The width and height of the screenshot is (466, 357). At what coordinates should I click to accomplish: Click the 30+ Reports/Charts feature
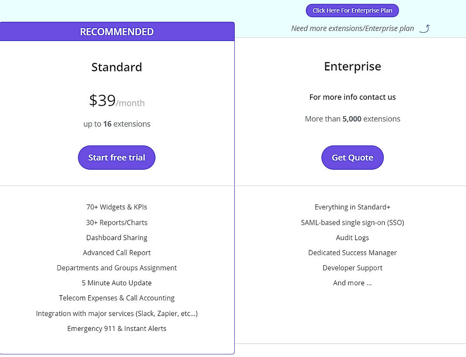116,222
